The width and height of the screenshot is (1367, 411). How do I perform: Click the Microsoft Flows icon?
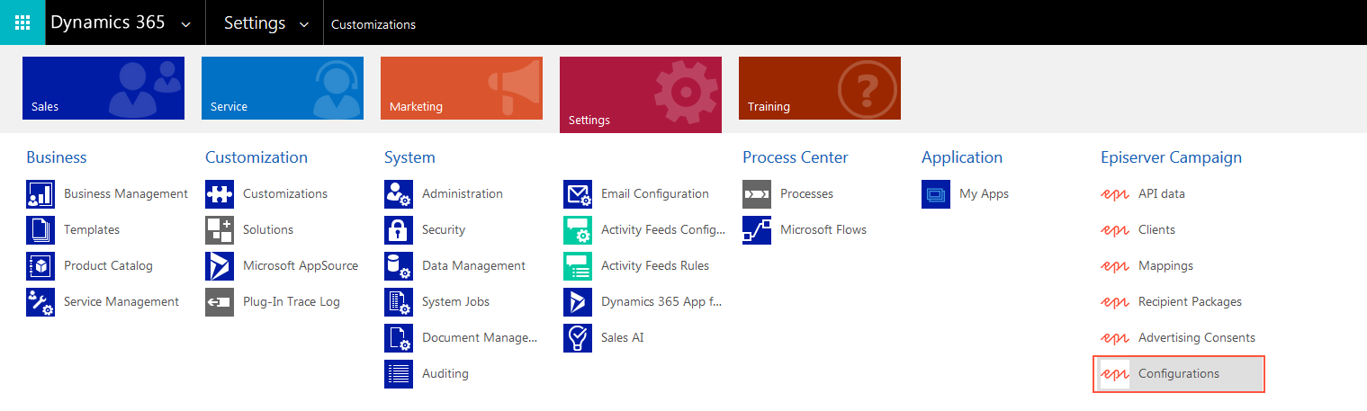pos(757,230)
